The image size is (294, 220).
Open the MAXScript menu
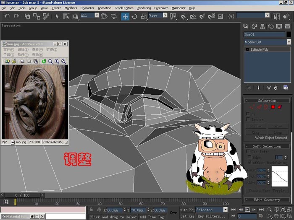[x=178, y=8]
